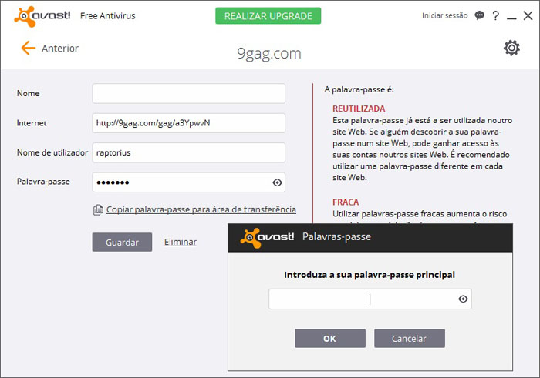The image size is (540, 378).
Task: Click the FRACA warning heading
Action: point(346,202)
